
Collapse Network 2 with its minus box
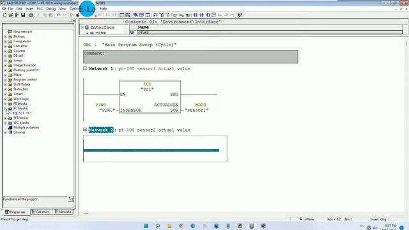pyautogui.click(x=85, y=129)
